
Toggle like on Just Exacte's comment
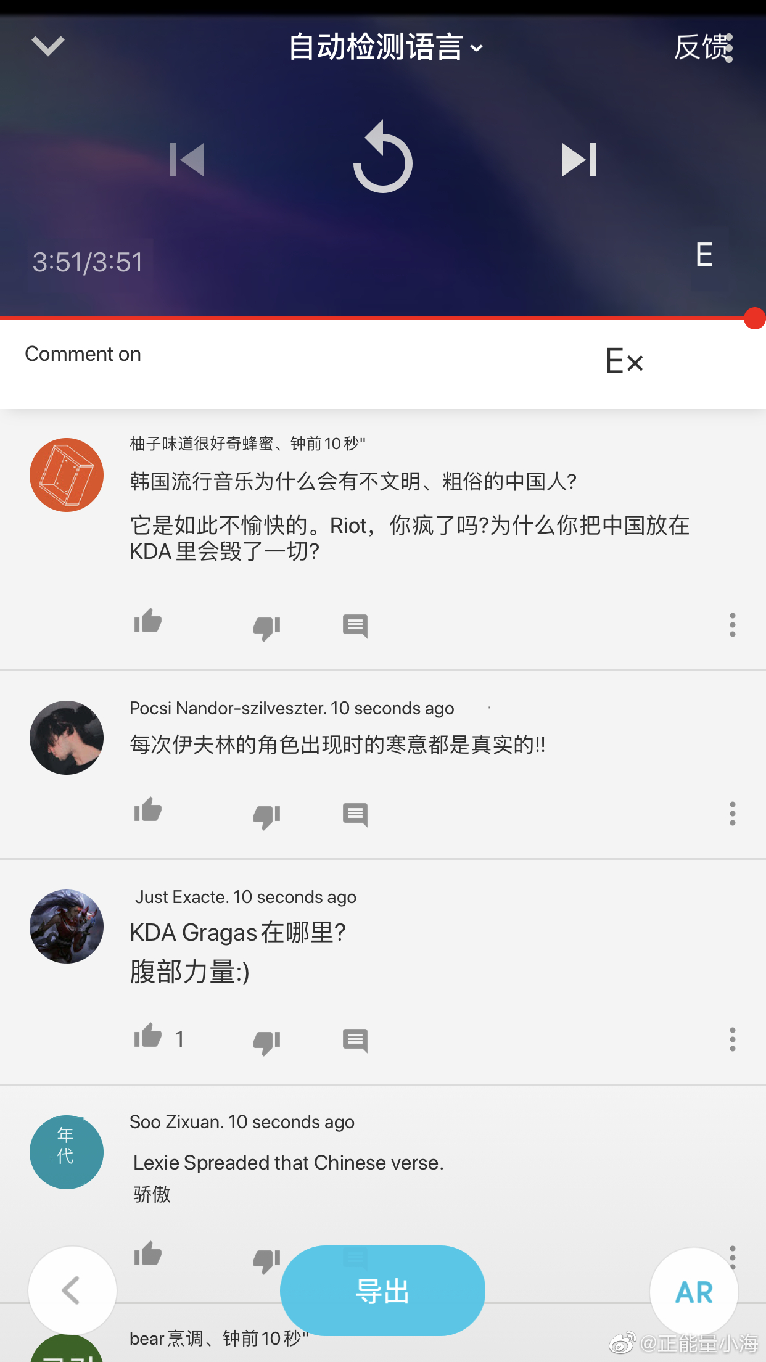coord(148,1036)
